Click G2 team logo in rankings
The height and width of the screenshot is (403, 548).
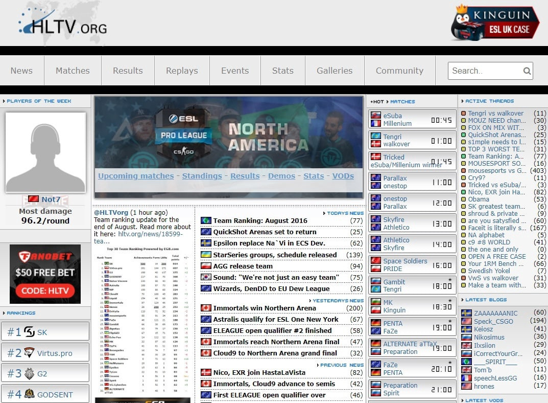point(30,373)
